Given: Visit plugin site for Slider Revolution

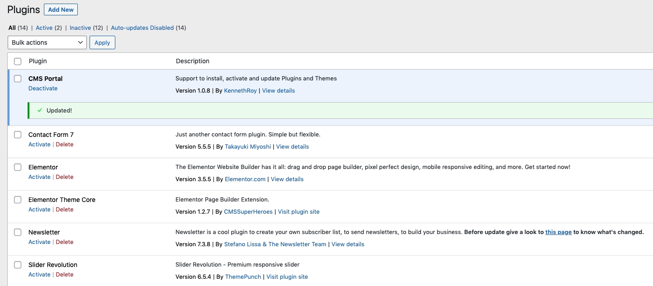Looking at the screenshot, I should (x=287, y=277).
